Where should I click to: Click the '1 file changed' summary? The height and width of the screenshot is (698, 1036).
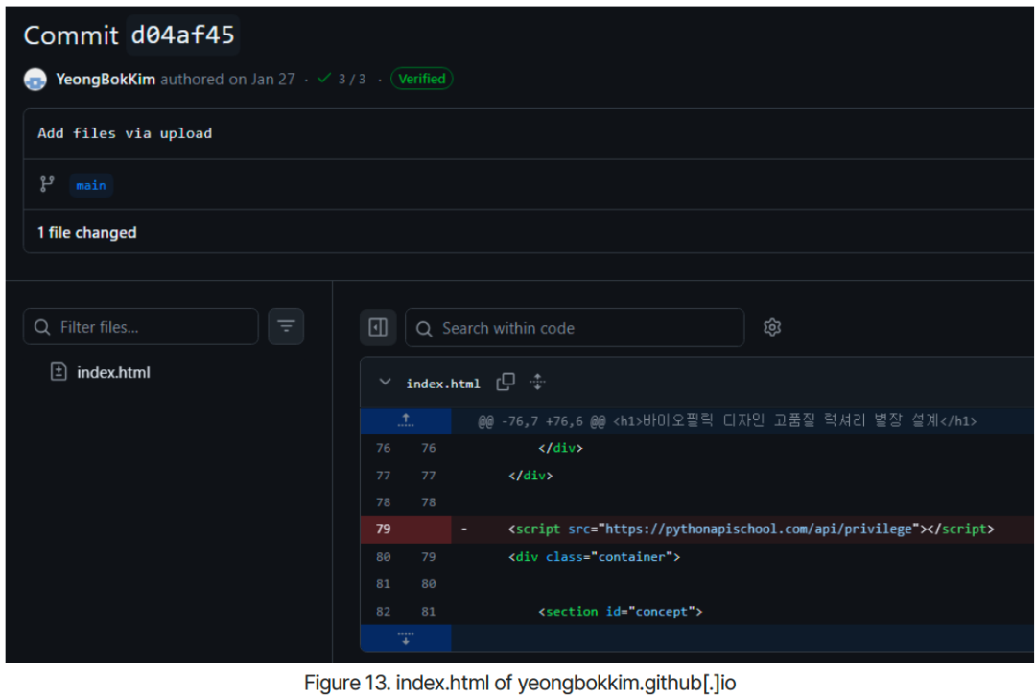click(87, 232)
